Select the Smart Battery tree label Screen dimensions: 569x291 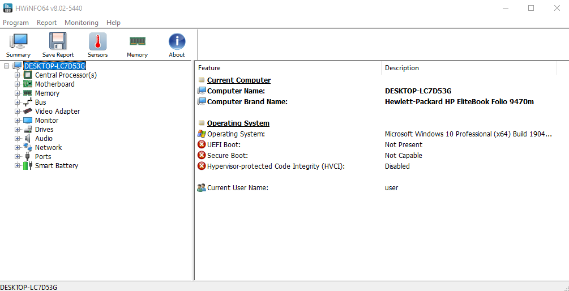point(57,166)
